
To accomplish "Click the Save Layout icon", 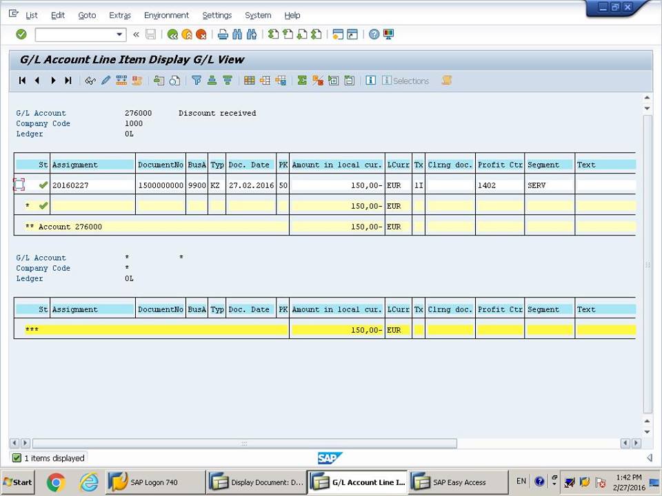I will (281, 81).
